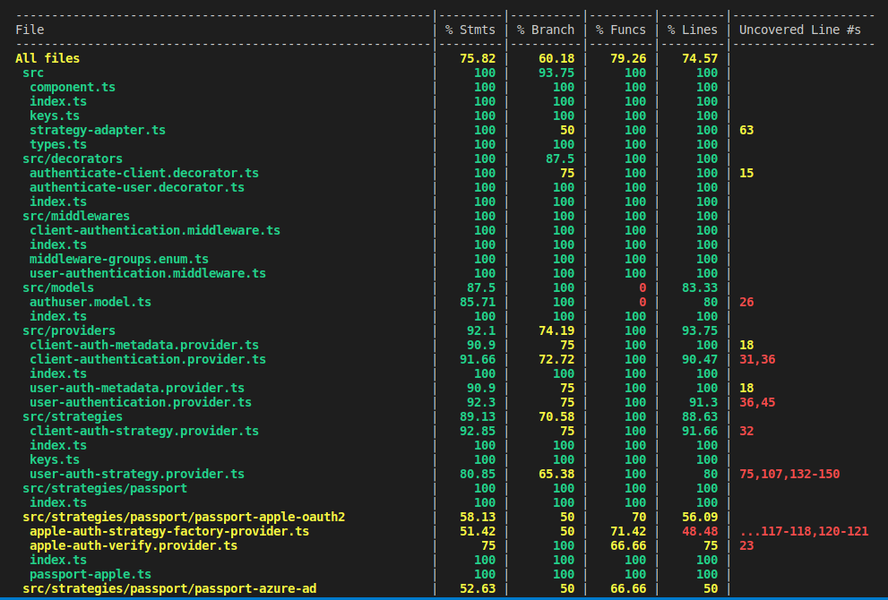The width and height of the screenshot is (888, 600).
Task: Click the '% Lines' column header
Action: point(693,30)
